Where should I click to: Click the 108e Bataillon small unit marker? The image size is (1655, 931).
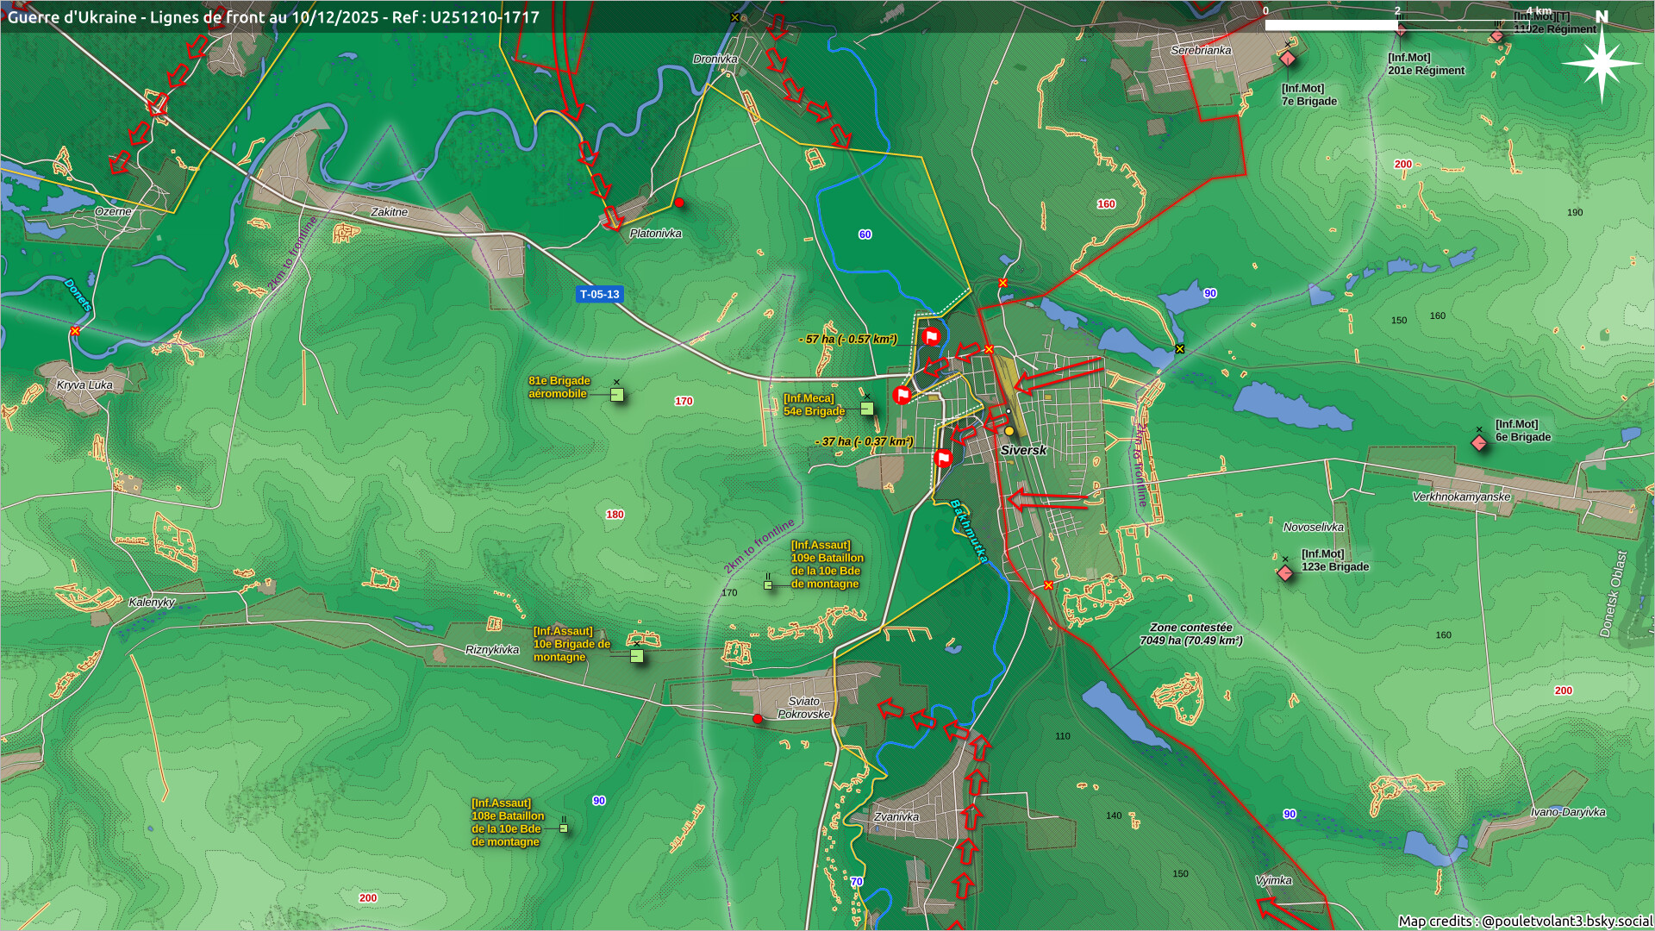(x=564, y=828)
